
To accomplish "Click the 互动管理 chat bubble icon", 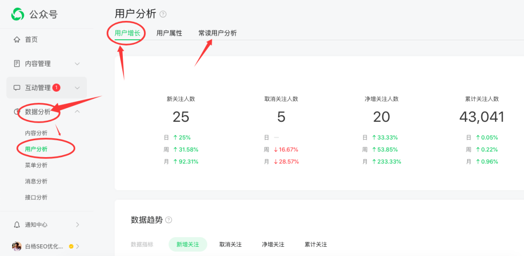I will [x=17, y=88].
